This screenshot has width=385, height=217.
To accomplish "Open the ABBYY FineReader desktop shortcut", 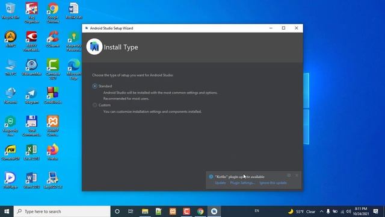I will tap(31, 41).
